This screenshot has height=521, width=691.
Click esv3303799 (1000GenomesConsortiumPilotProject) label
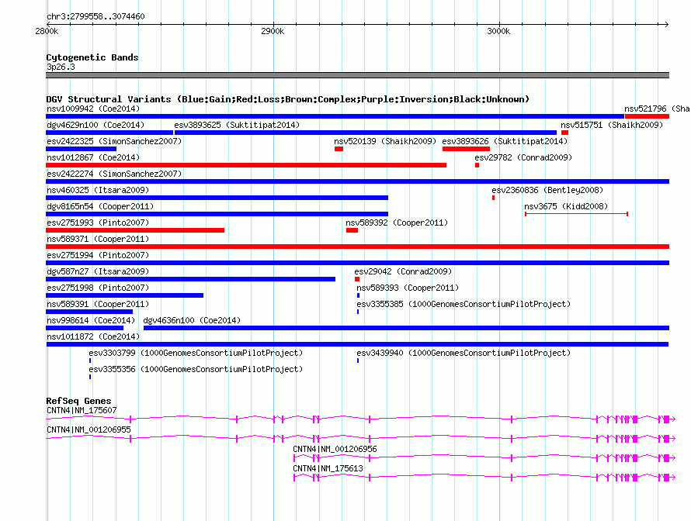click(196, 353)
